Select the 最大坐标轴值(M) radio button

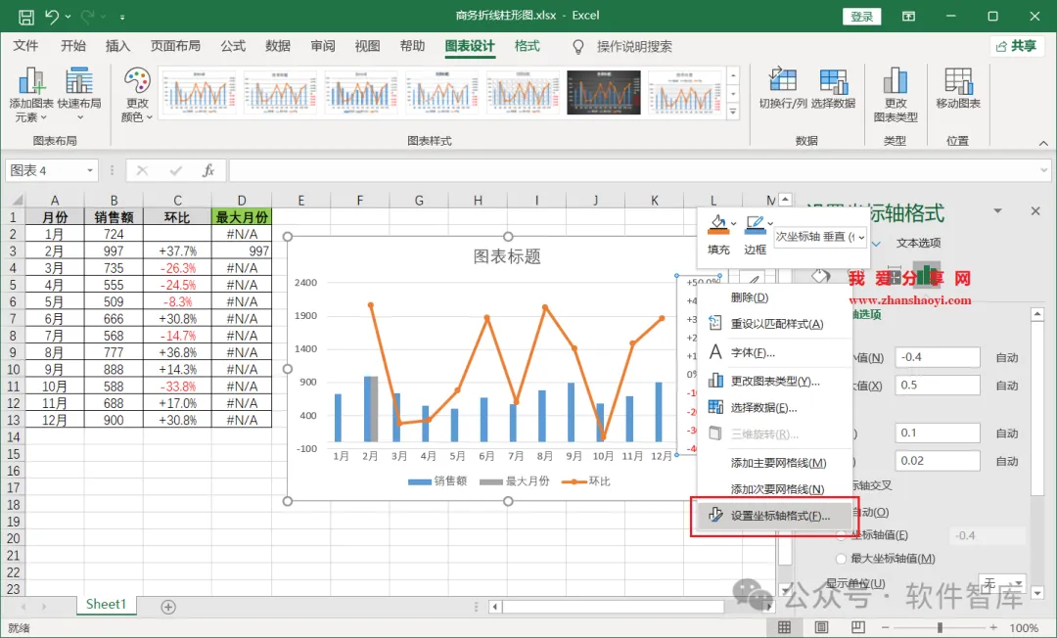click(841, 559)
